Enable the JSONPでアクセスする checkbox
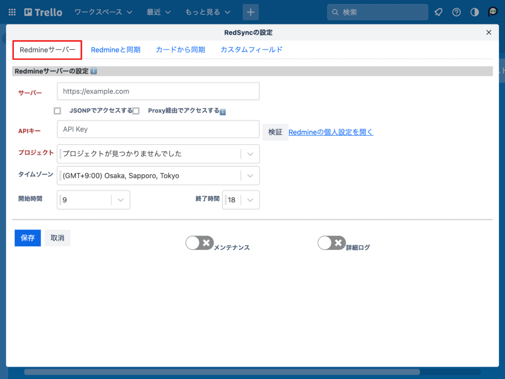505x379 pixels. [57, 111]
